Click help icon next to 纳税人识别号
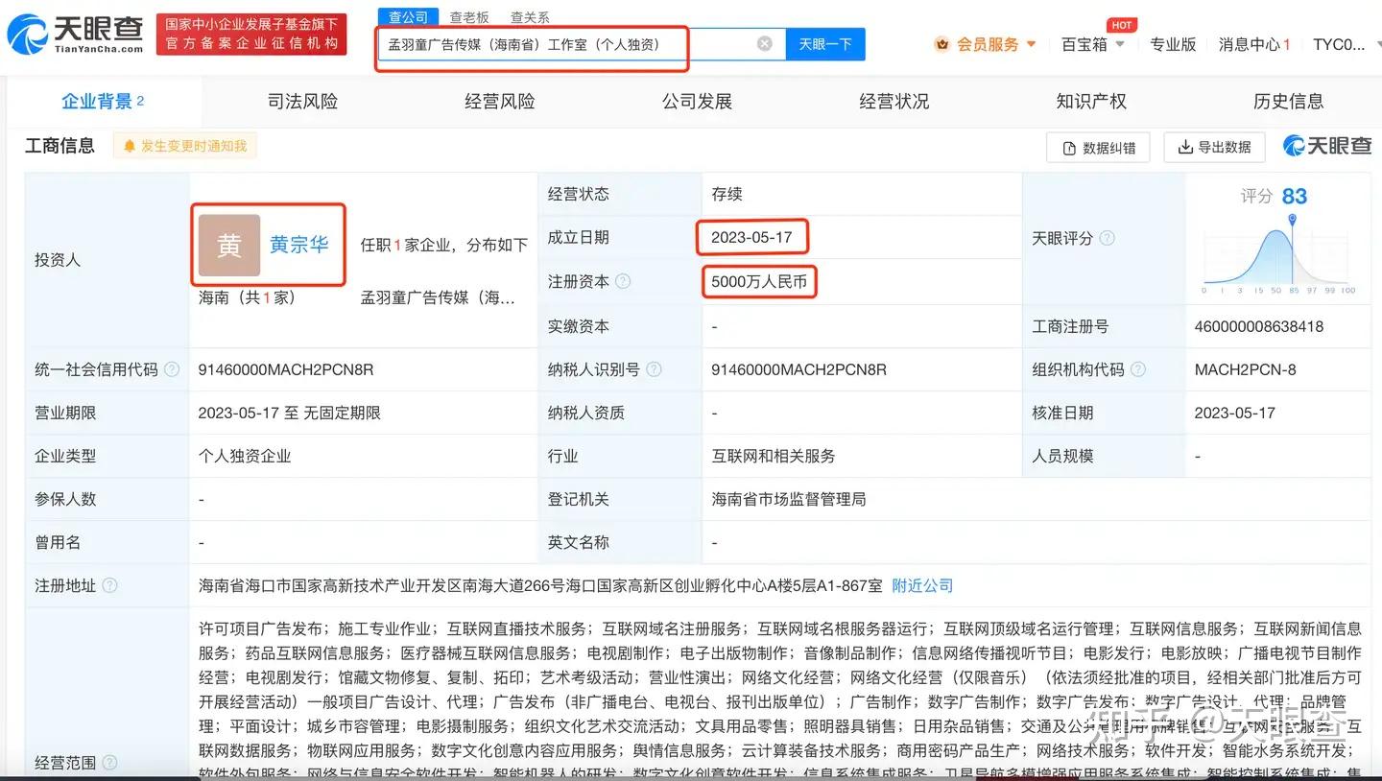Viewport: 1382px width, 781px height. tap(654, 369)
